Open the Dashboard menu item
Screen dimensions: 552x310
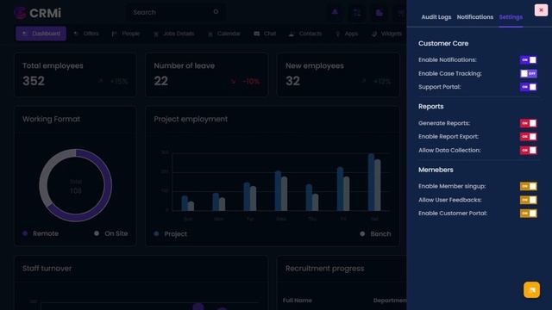pos(41,34)
